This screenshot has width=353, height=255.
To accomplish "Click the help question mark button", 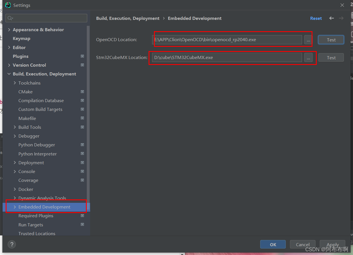I will (x=12, y=244).
